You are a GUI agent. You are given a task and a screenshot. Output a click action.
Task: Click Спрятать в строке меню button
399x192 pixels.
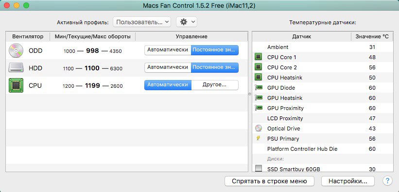click(x=269, y=181)
